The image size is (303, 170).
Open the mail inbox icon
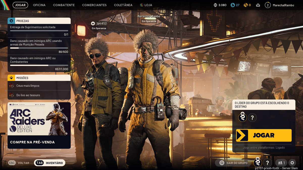(258, 5)
